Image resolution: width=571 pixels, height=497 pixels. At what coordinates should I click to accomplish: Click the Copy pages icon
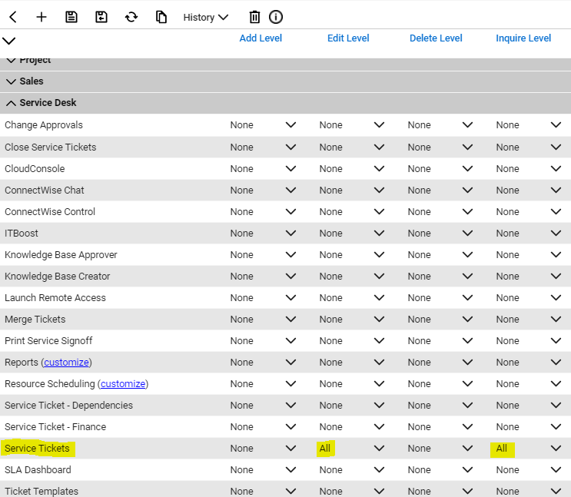(x=161, y=17)
